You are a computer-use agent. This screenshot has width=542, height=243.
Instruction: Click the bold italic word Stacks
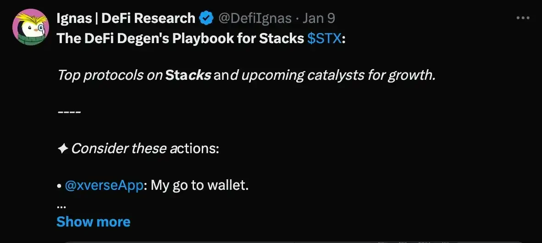(x=188, y=75)
